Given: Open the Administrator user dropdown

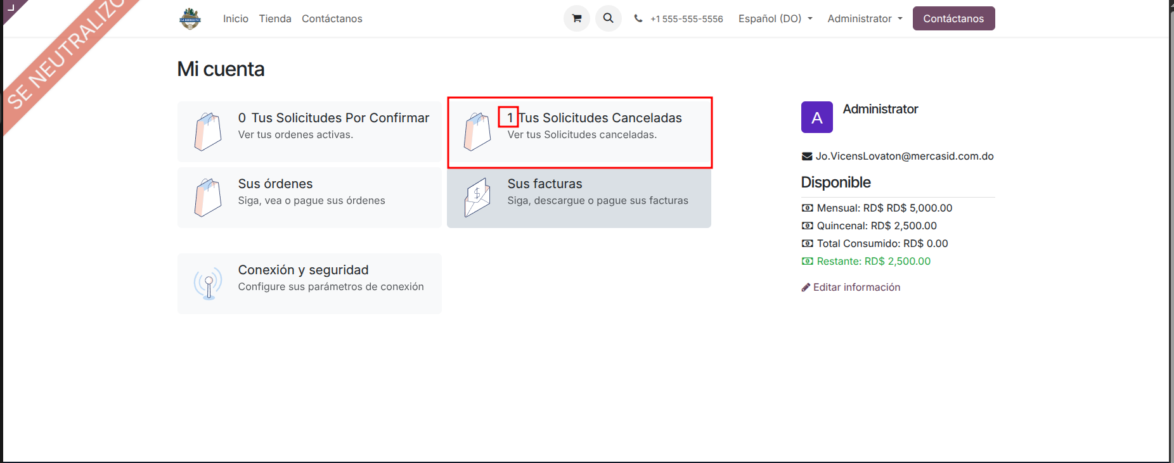Looking at the screenshot, I should [864, 18].
